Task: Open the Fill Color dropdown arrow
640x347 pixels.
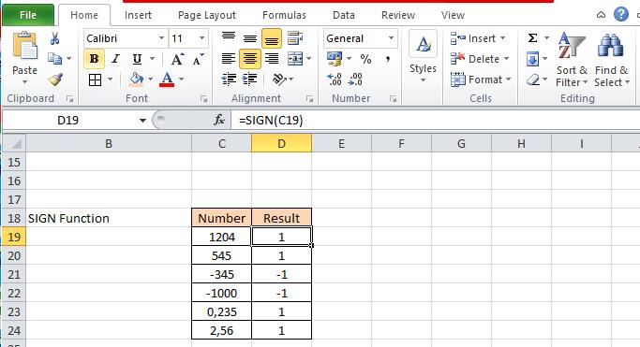Action: 150,79
